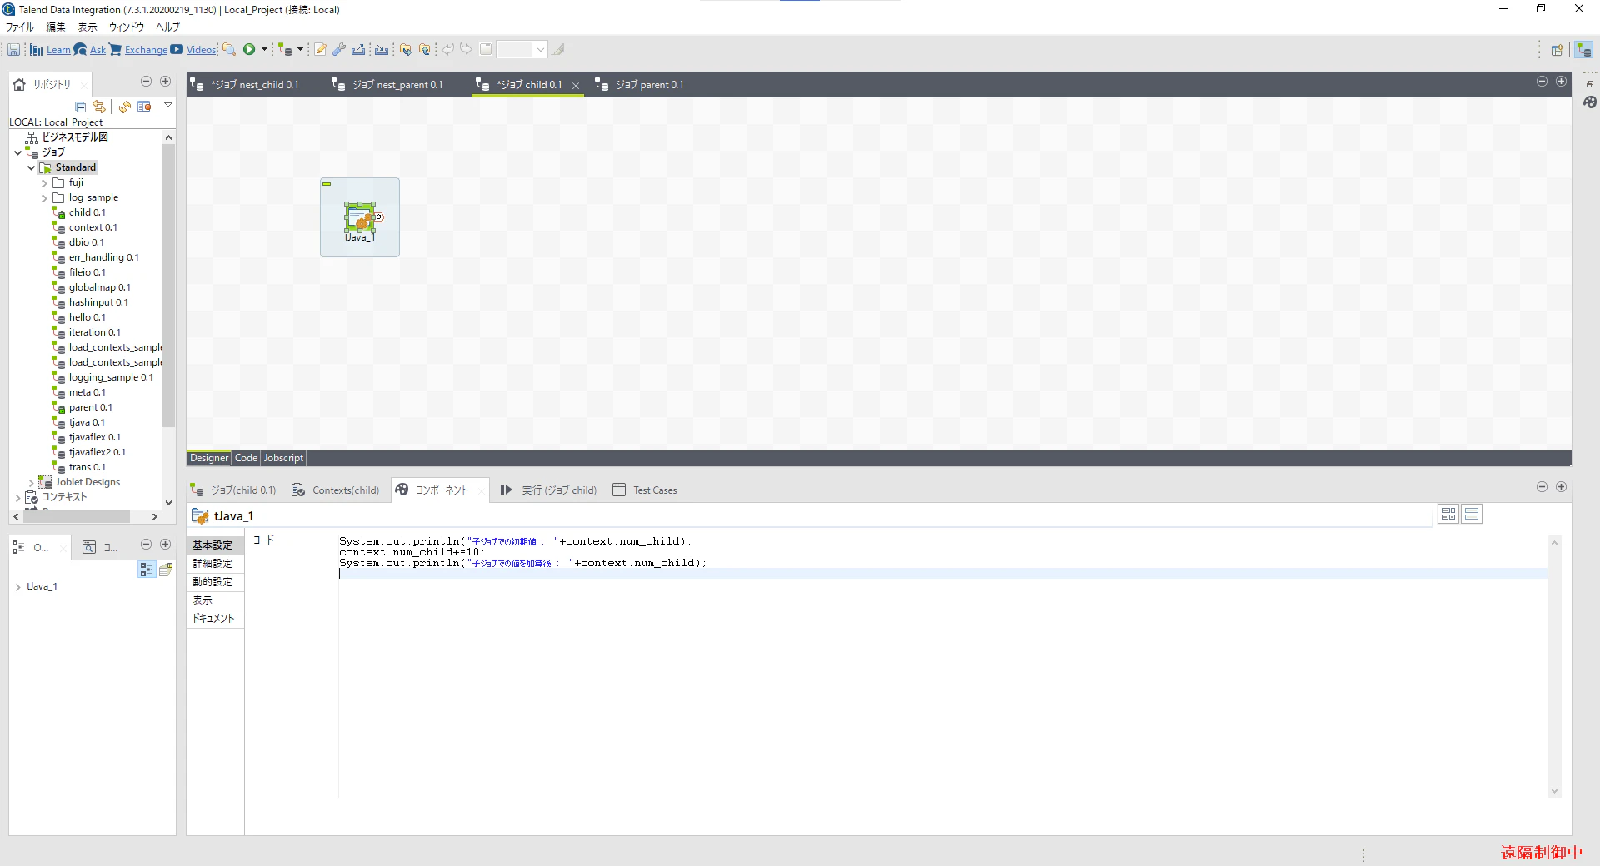The height and width of the screenshot is (866, 1600).
Task: Collapse the Standard jobs node
Action: point(32,168)
